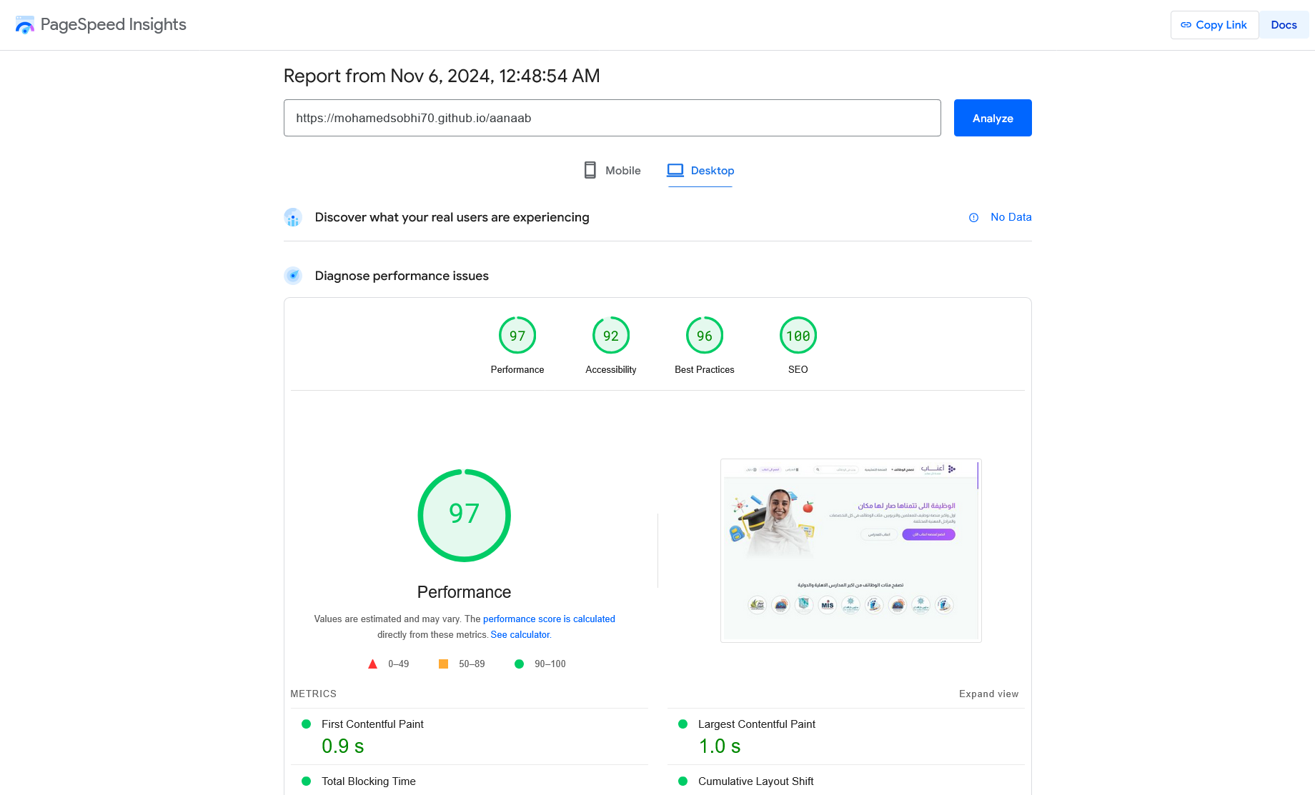Click the No Data info icon
The width and height of the screenshot is (1315, 795).
(x=973, y=218)
